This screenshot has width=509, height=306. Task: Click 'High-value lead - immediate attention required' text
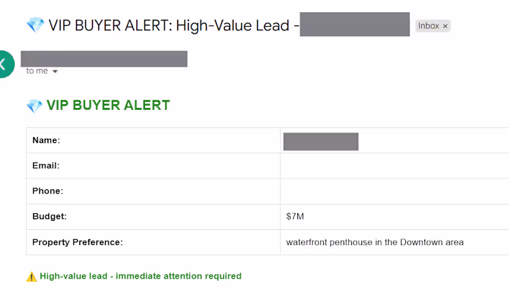141,276
